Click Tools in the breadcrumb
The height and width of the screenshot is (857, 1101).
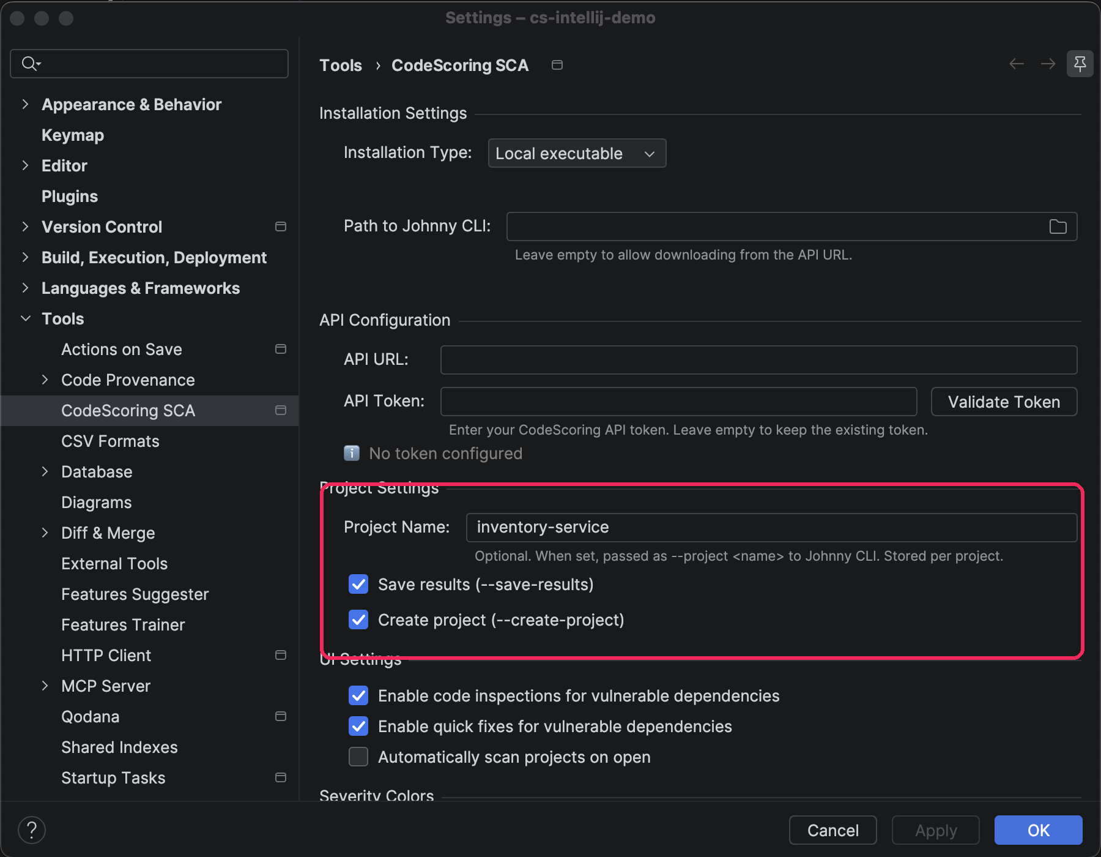pos(341,65)
